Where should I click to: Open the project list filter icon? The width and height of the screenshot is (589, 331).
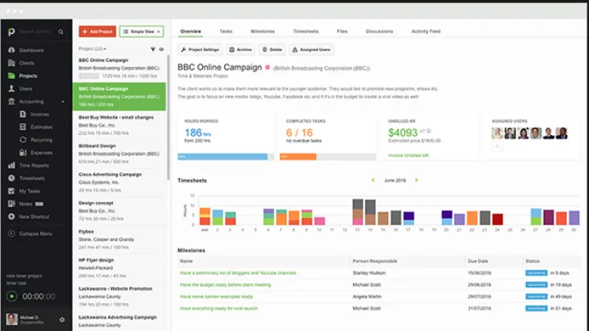(151, 49)
